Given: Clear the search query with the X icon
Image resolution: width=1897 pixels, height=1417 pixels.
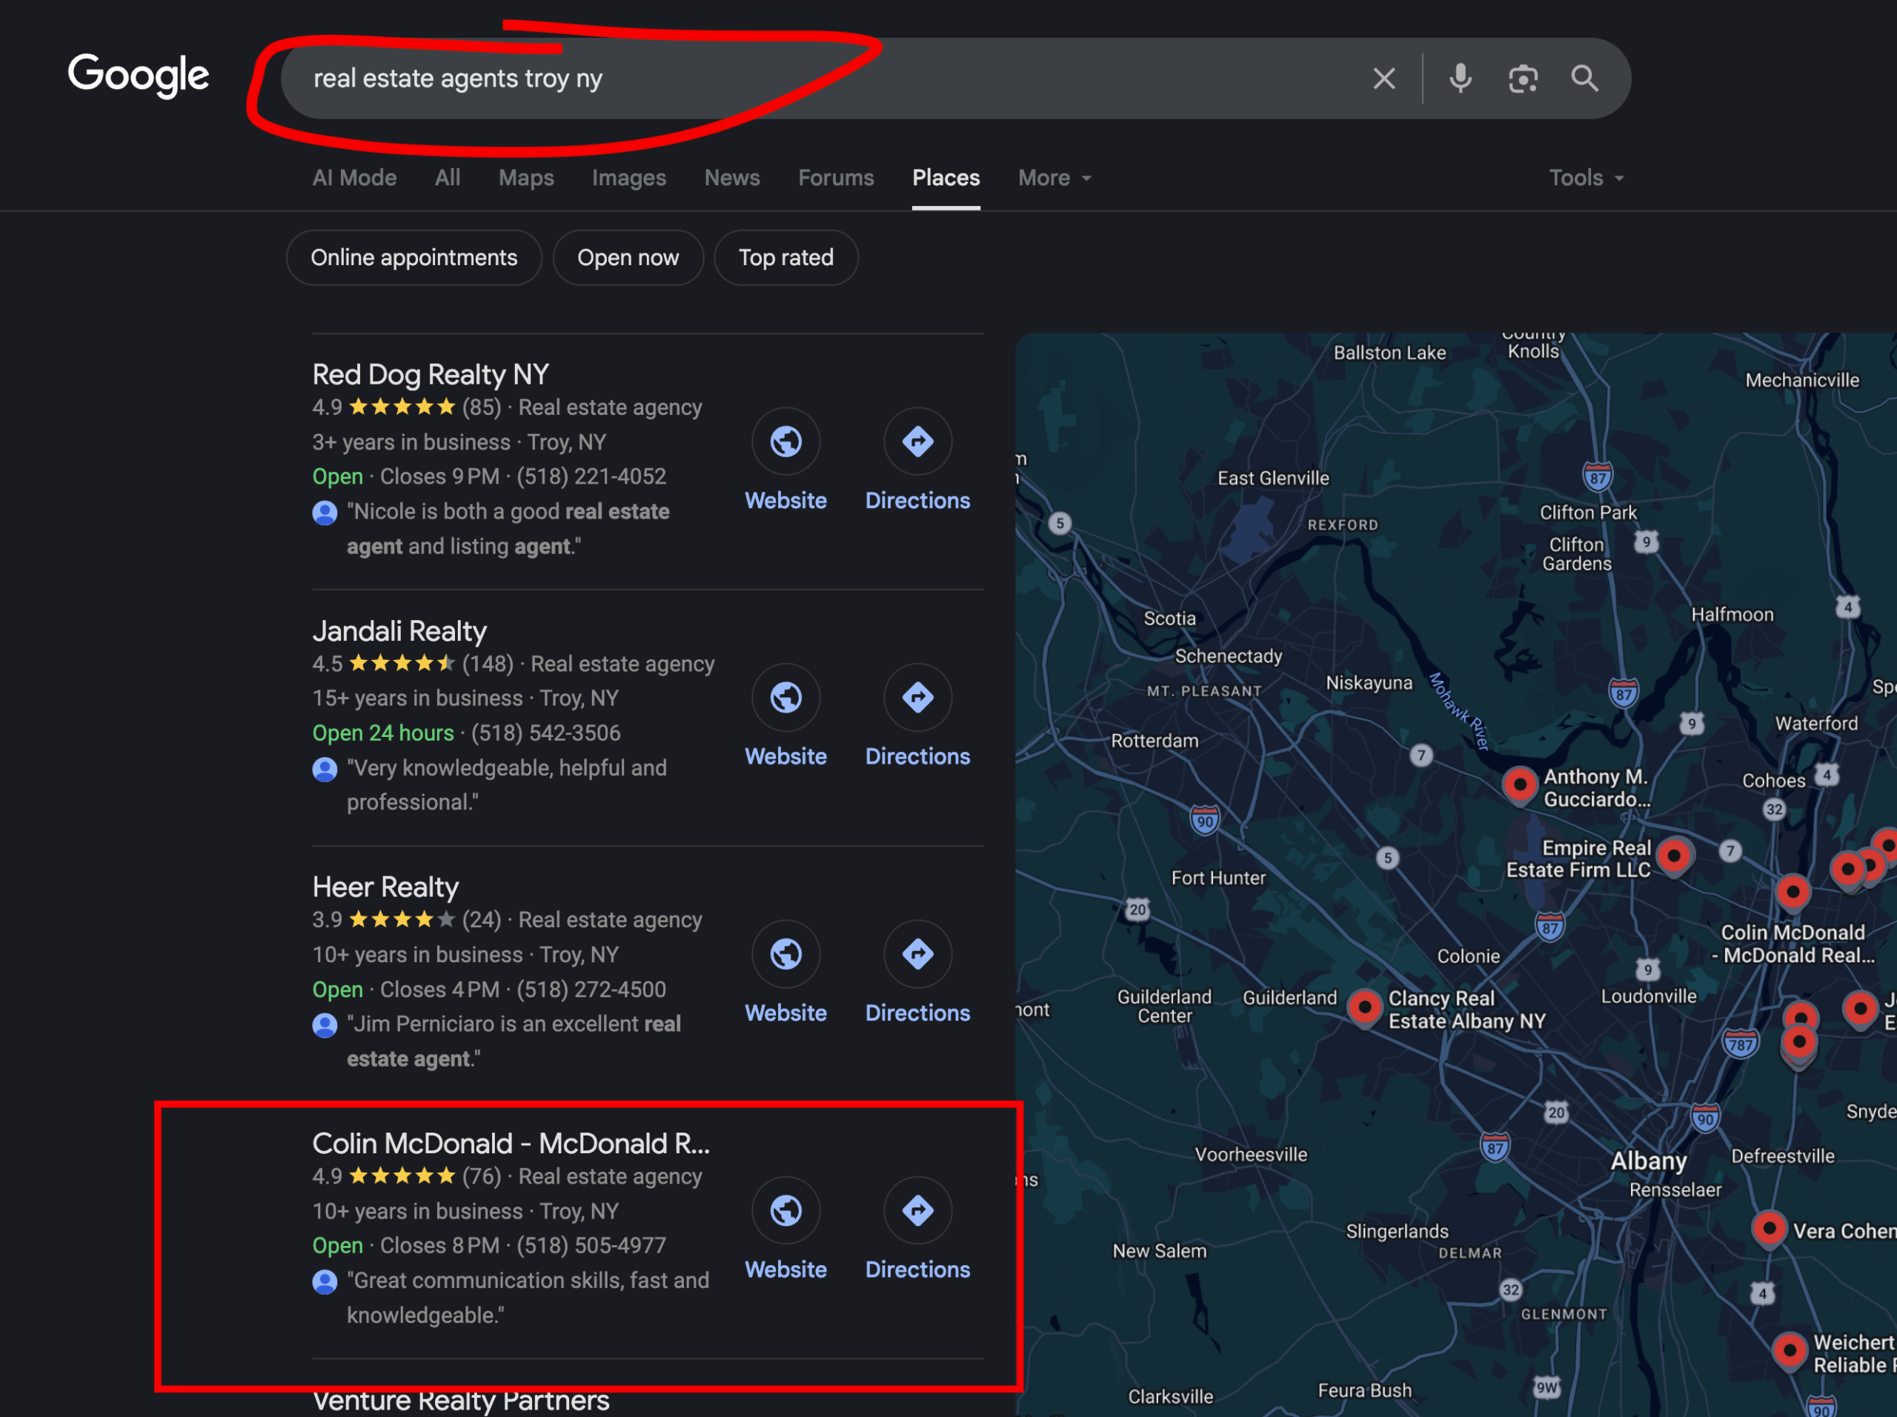Looking at the screenshot, I should pyautogui.click(x=1383, y=79).
